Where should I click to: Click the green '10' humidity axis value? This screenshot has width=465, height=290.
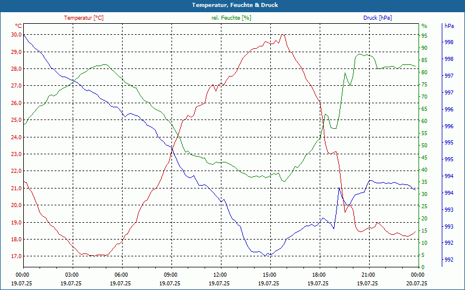[424, 242]
